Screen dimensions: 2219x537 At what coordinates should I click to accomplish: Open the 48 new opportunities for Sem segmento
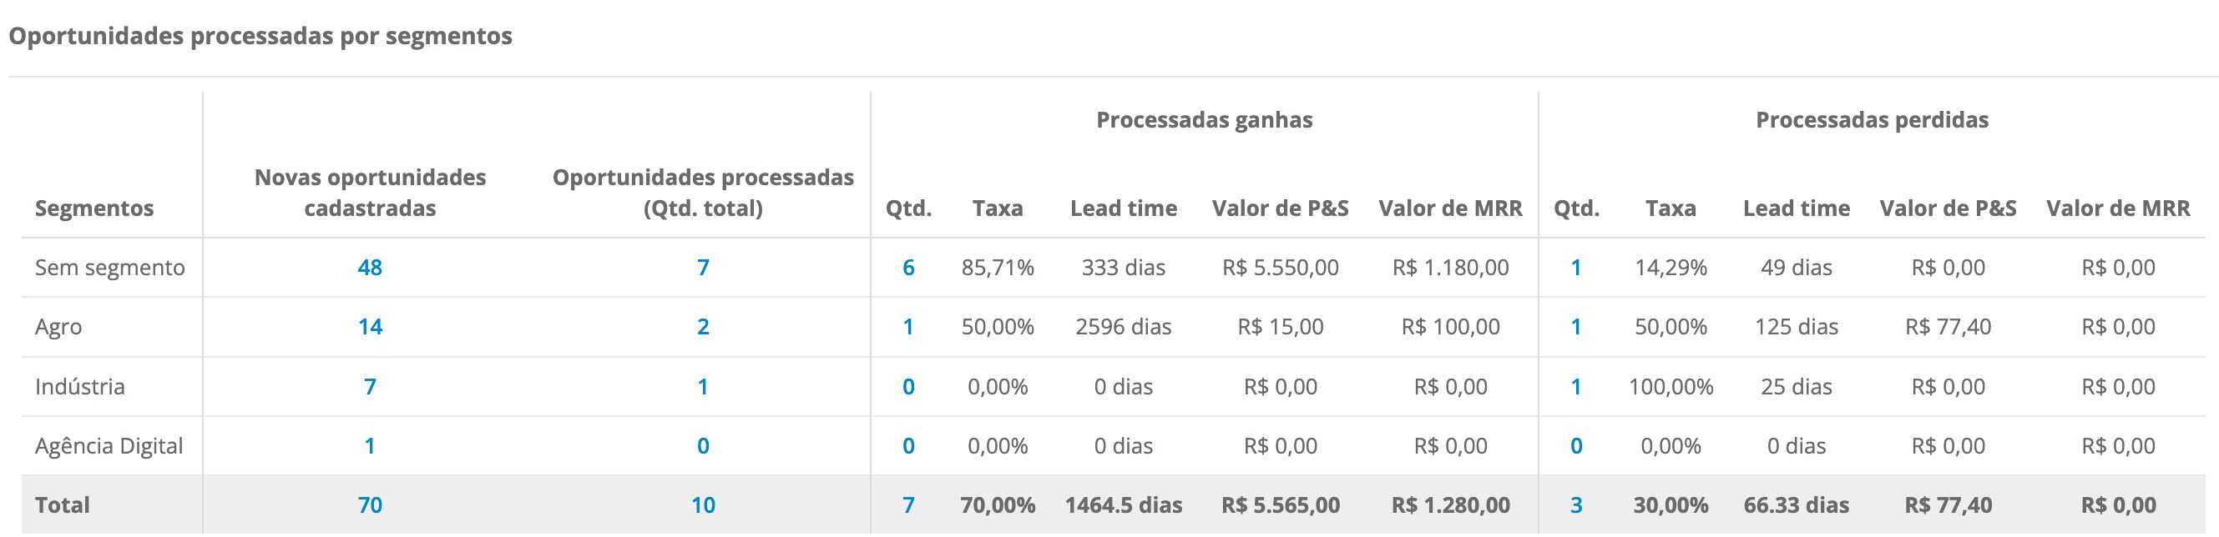coord(370,268)
